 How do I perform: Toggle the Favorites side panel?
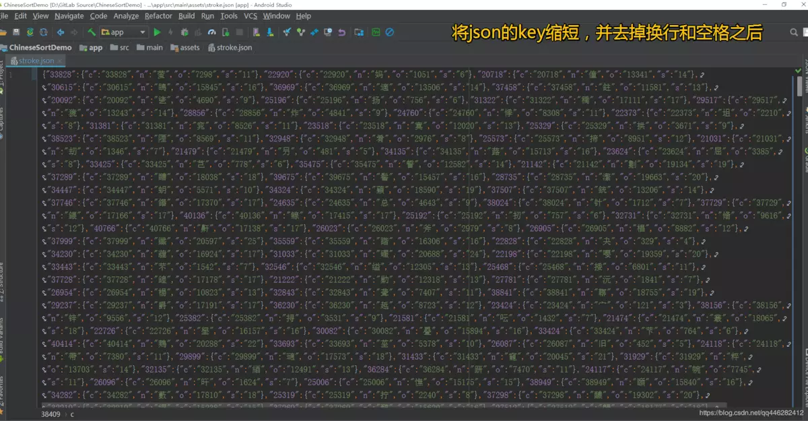[x=2, y=394]
